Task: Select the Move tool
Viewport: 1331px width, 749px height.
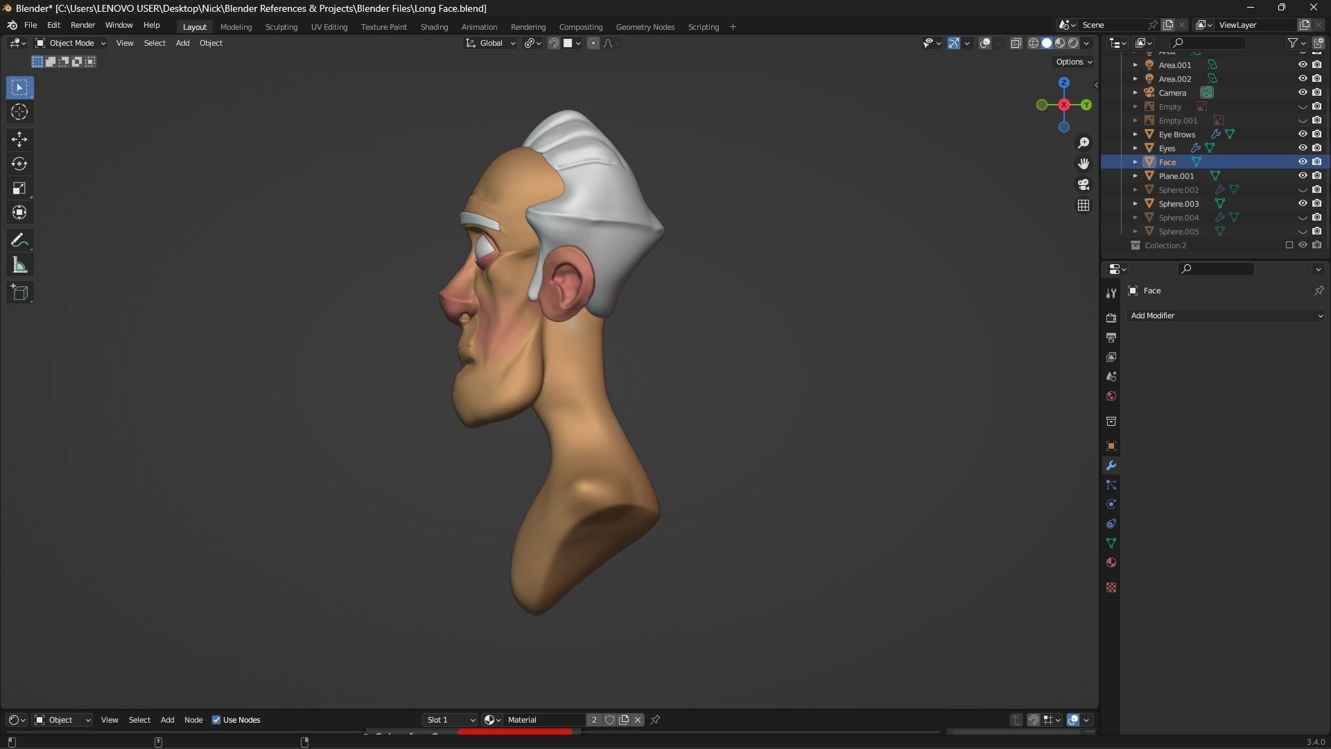Action: pos(19,139)
